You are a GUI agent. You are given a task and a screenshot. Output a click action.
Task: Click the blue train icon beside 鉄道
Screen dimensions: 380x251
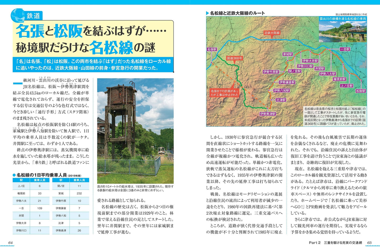coord(18,16)
